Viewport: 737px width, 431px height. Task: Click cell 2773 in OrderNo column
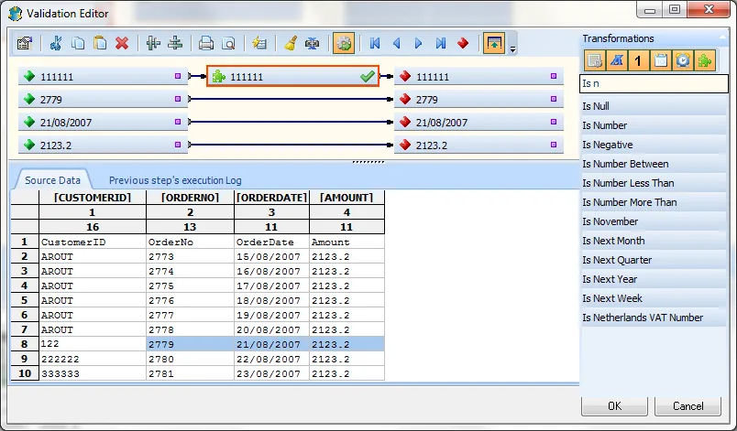coord(190,256)
